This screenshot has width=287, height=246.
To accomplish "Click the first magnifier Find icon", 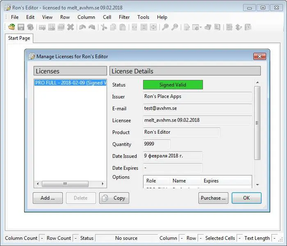I will tap(165, 27).
